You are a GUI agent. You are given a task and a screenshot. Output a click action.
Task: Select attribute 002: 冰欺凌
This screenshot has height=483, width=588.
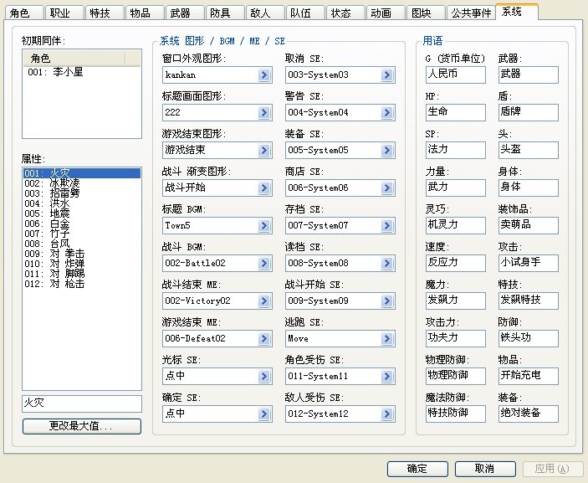(82, 183)
